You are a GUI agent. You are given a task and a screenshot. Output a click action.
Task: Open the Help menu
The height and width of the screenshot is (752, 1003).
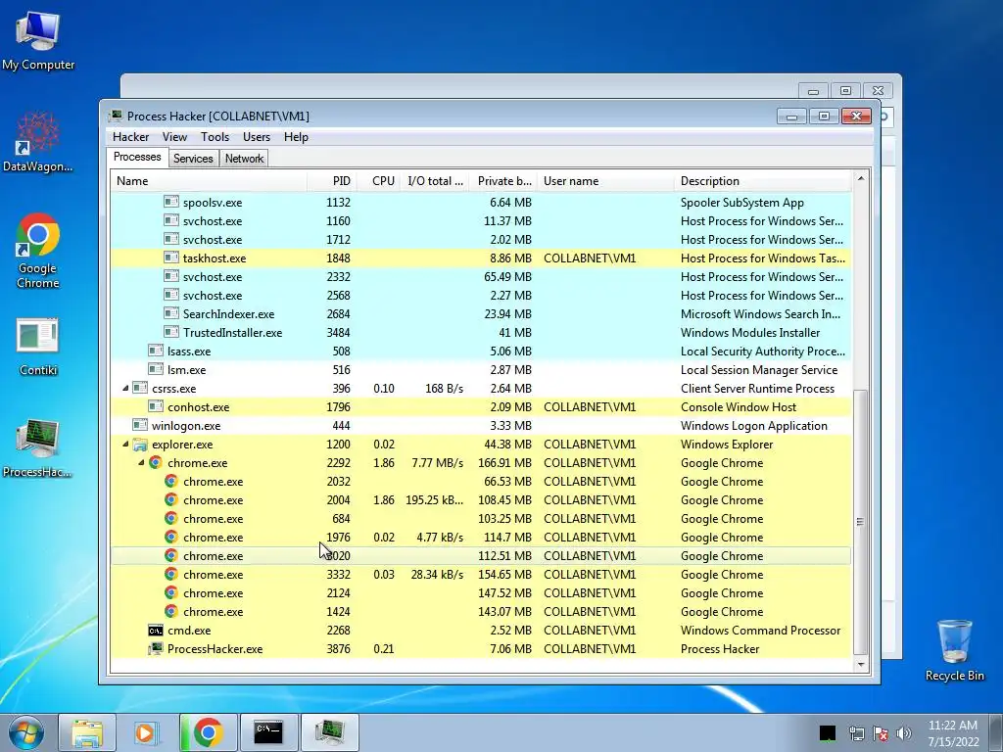pos(296,137)
